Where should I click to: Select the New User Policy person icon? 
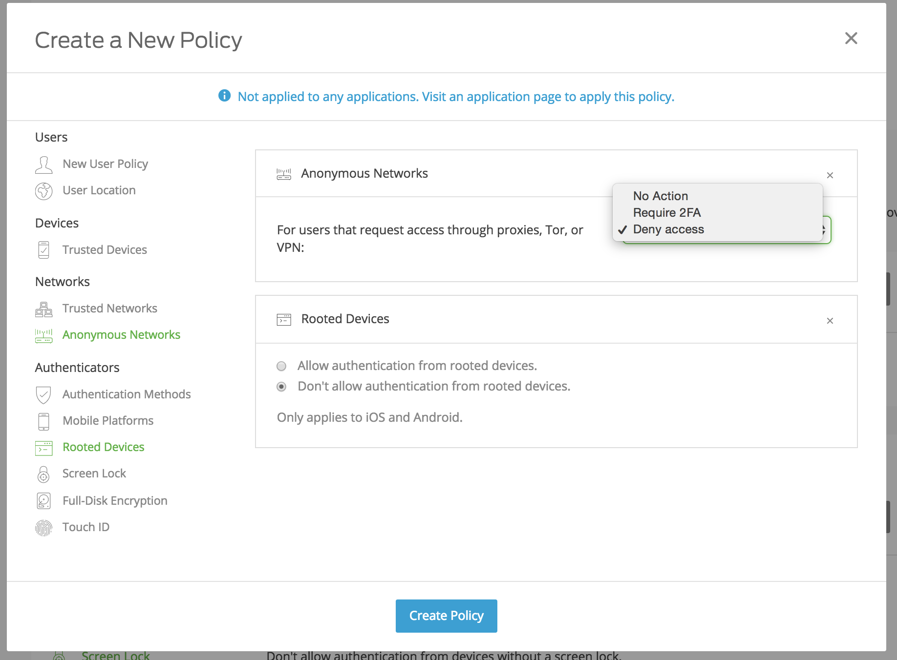click(44, 165)
